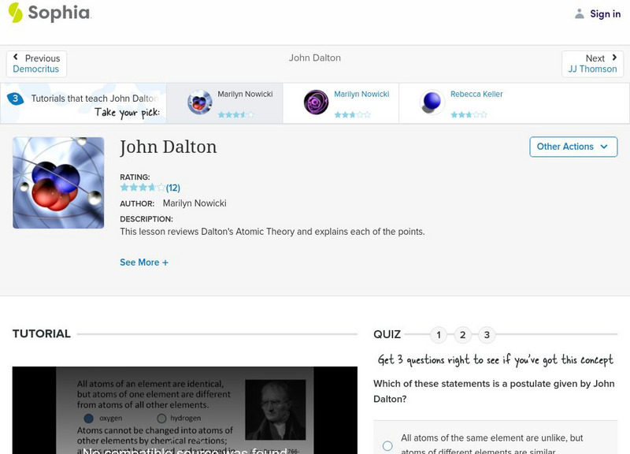
Task: Click the Sophia logo
Action: 50,13
